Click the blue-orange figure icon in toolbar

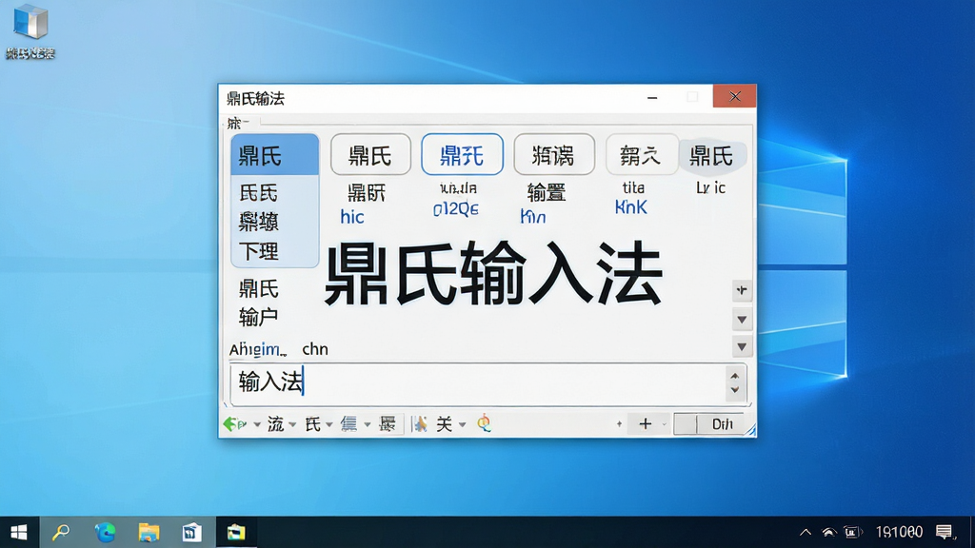[420, 424]
